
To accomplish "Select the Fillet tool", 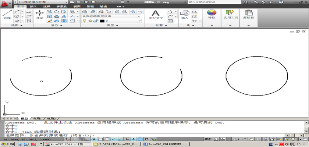I will click(x=72, y=21).
